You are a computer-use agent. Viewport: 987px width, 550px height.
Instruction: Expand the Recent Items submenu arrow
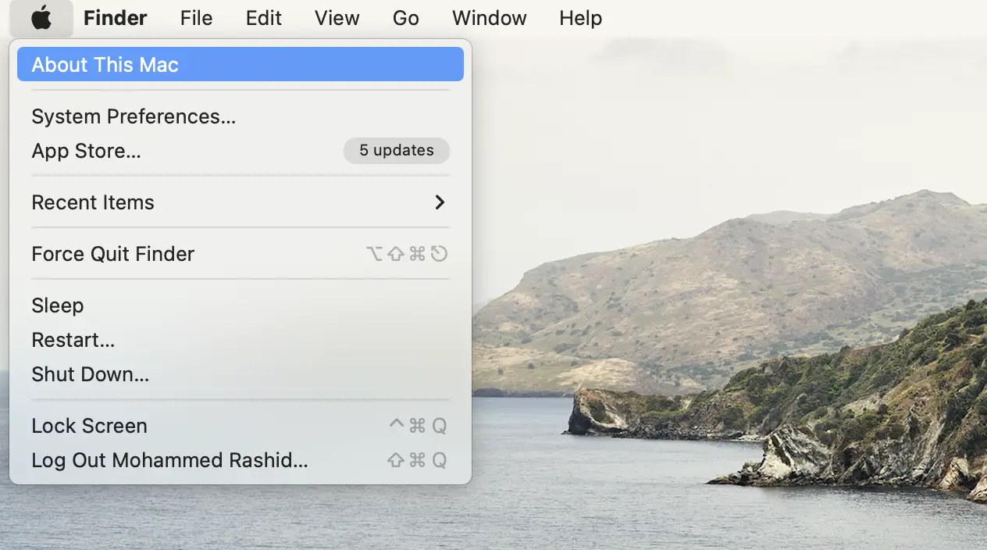coord(440,202)
